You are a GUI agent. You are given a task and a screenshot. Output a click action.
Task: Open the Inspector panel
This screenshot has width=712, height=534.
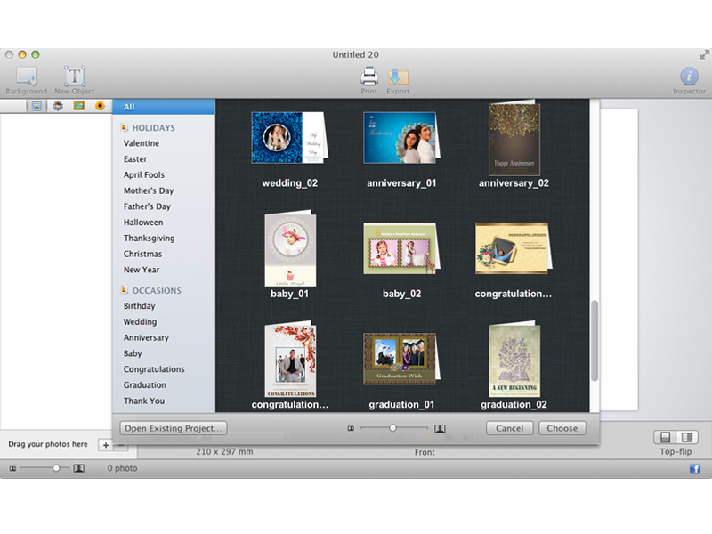(x=692, y=76)
